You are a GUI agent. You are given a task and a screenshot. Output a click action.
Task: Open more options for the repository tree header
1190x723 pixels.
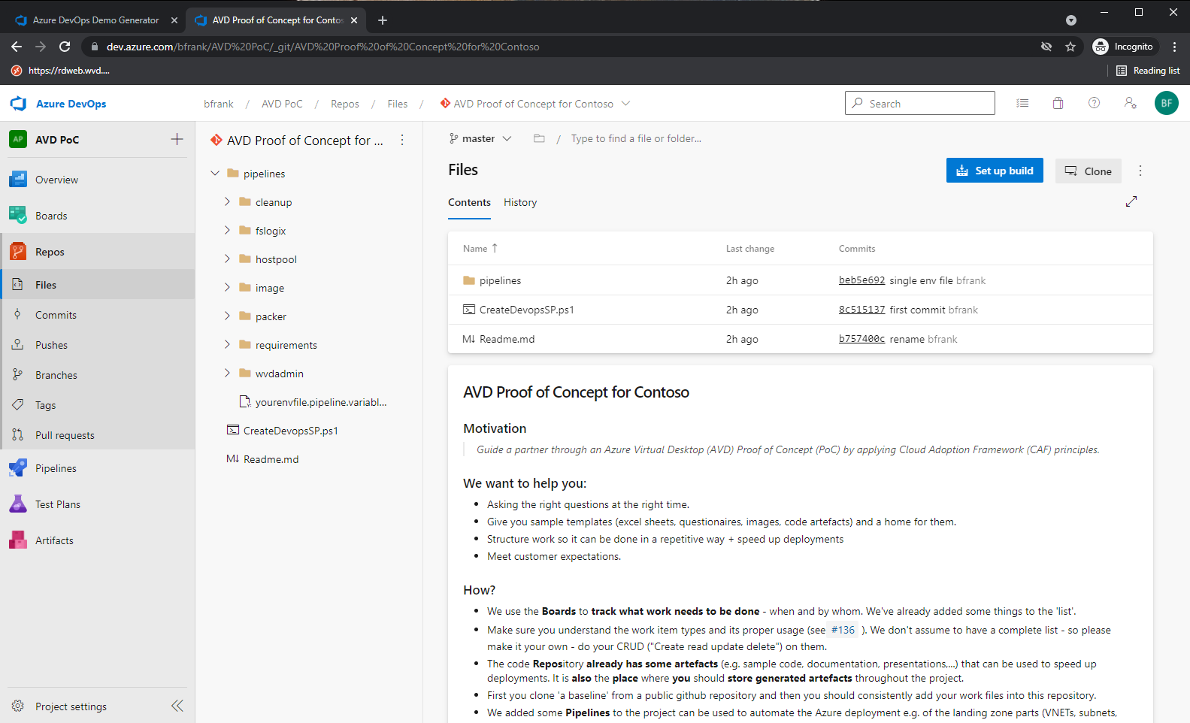[x=402, y=140]
